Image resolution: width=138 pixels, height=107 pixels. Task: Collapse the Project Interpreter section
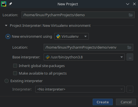[x=6, y=25]
